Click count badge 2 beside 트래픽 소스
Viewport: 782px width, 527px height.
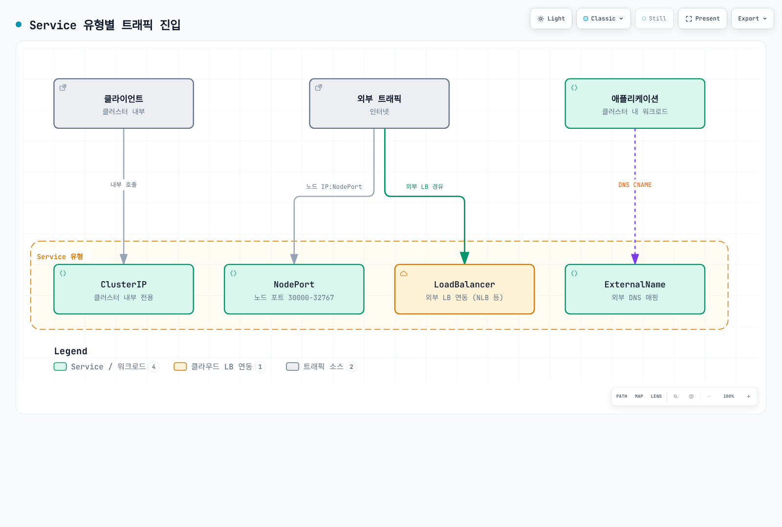[x=351, y=367]
